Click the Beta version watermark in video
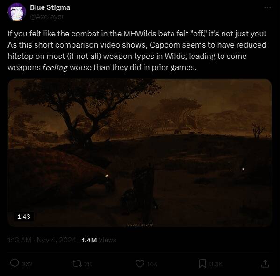Viewport: 280px width, 276px height. (x=140, y=225)
